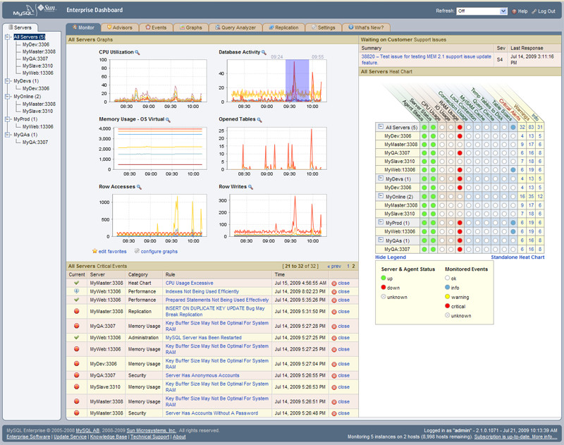This screenshot has height=445, width=564.
Task: Click the blue info dot in heat chart All Servers (5) row
Action: [x=513, y=128]
